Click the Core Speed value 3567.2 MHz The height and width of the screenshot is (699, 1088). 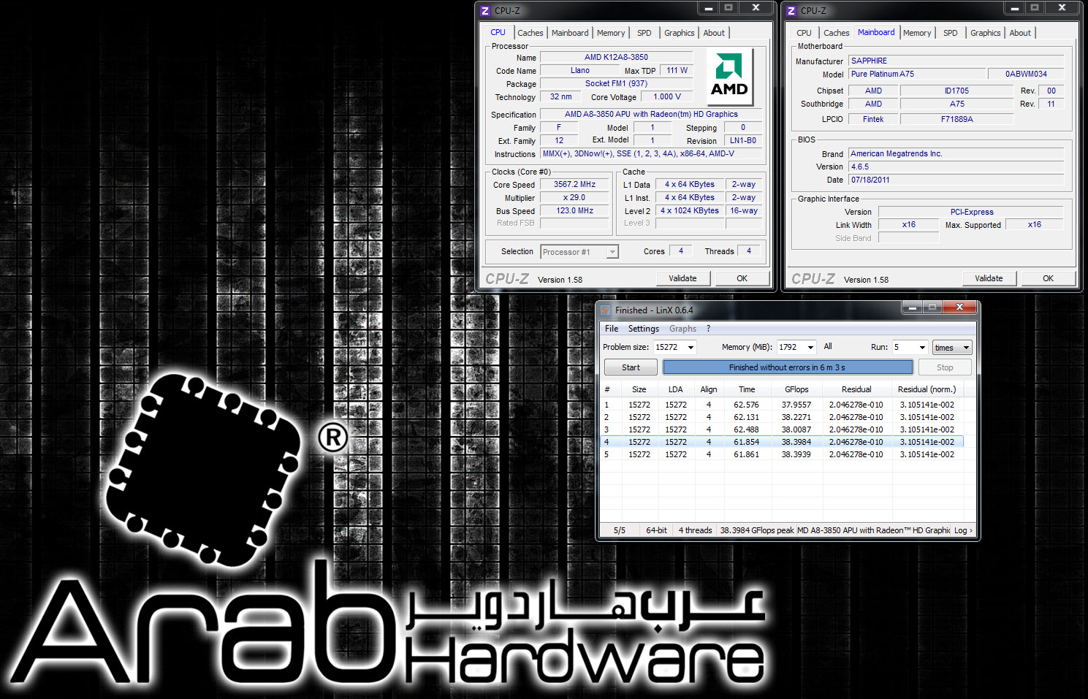[574, 185]
